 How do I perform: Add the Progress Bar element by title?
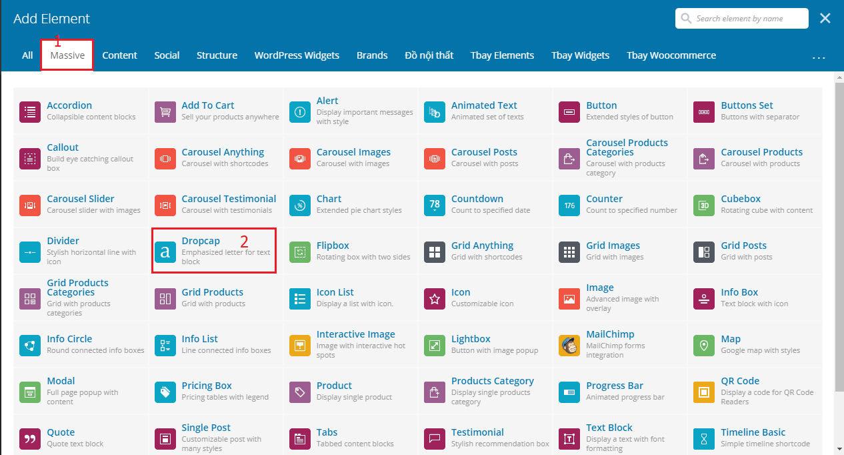[615, 386]
